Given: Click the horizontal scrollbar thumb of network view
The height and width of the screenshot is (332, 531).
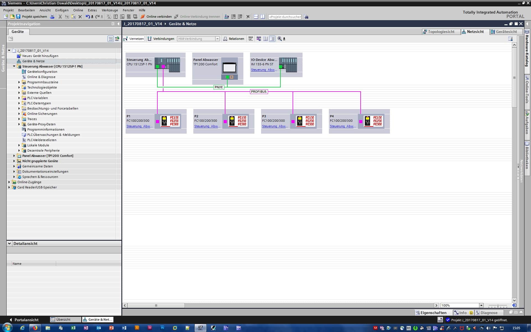Looking at the screenshot, I should pos(156,305).
